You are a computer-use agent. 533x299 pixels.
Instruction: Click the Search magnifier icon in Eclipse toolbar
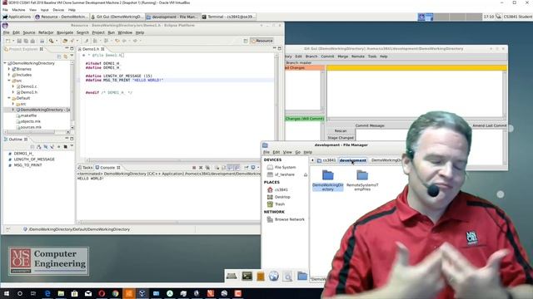coord(51,41)
